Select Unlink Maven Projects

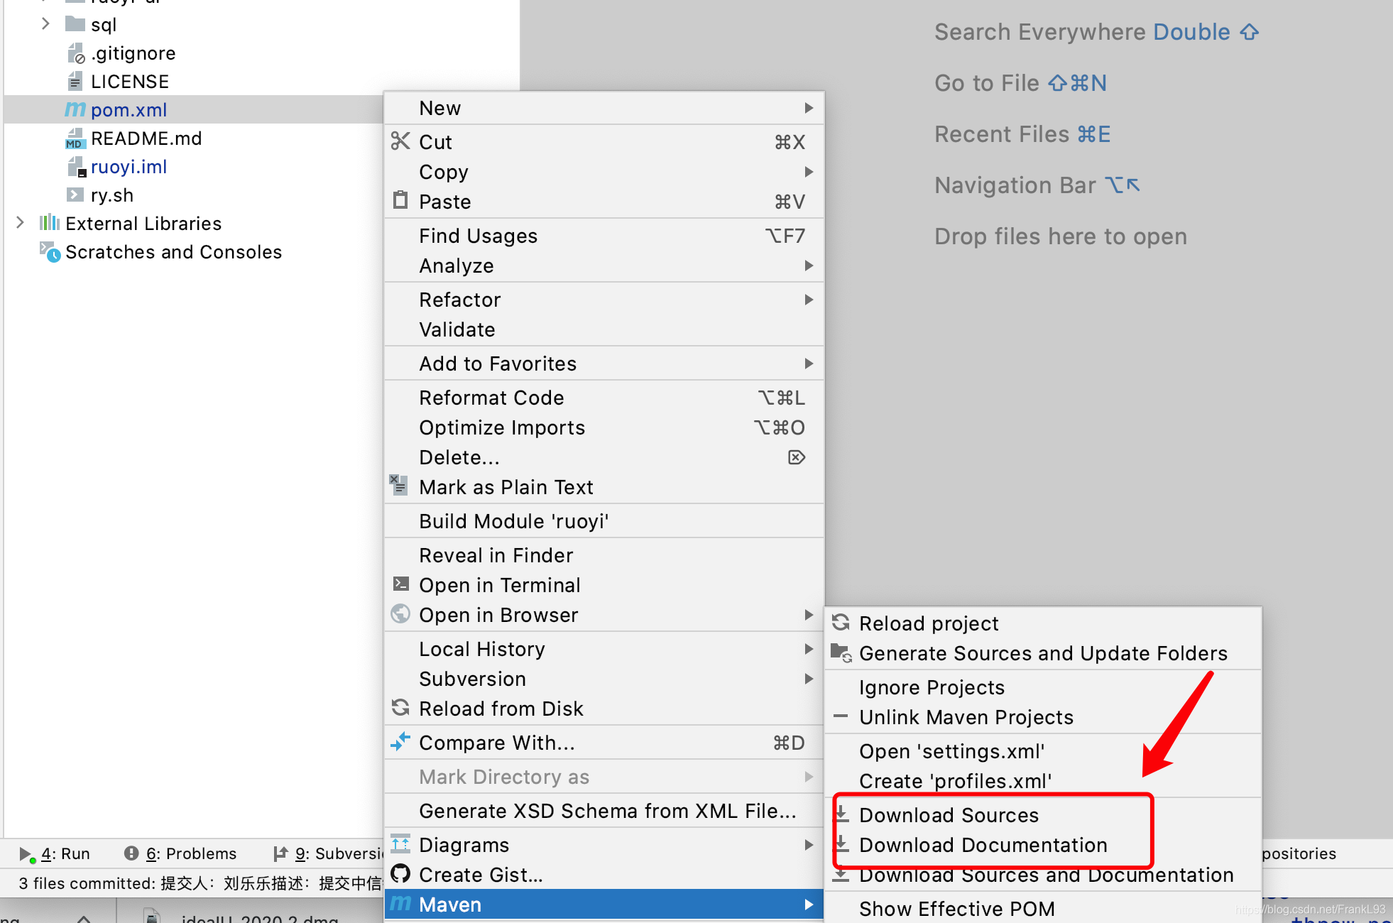[1044, 717]
